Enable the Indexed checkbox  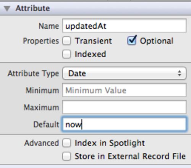click(66, 54)
